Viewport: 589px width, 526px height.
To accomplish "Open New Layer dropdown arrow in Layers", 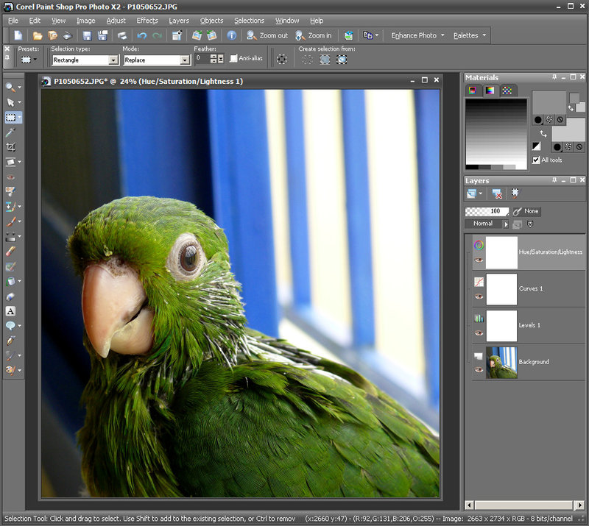I will [481, 193].
